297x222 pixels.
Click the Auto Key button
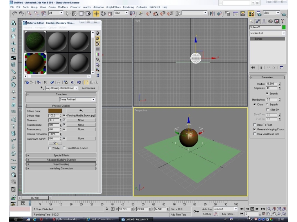(207, 209)
